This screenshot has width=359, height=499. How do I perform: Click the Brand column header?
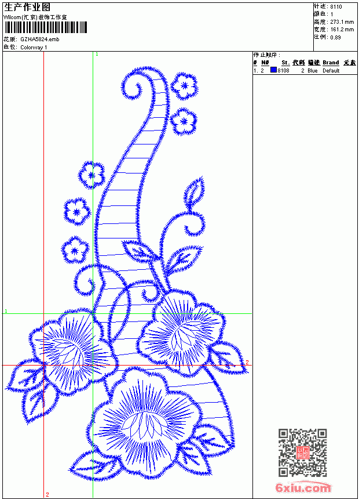pyautogui.click(x=331, y=63)
